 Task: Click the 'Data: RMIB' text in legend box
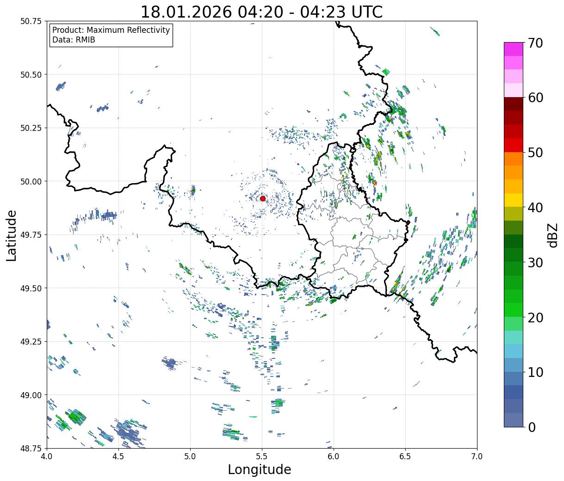(74, 40)
